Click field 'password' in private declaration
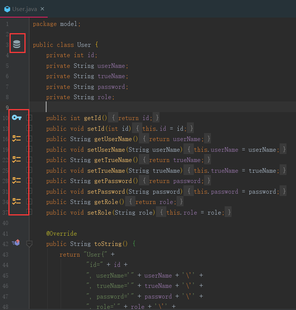Image resolution: width=296 pixels, height=310 pixels. 111,87
